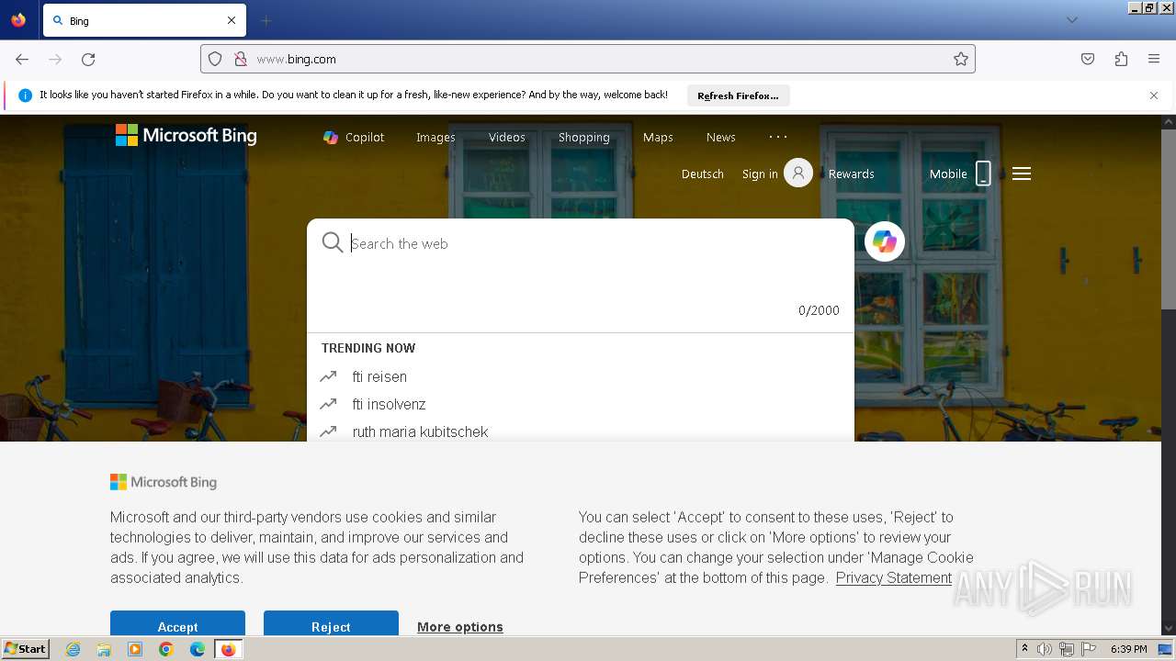Accept cookies

[177, 622]
